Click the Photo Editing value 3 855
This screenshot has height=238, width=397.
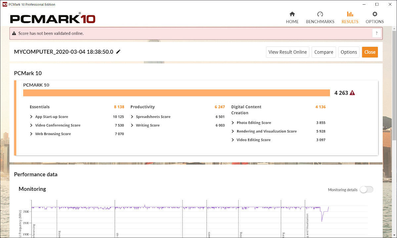(x=321, y=123)
